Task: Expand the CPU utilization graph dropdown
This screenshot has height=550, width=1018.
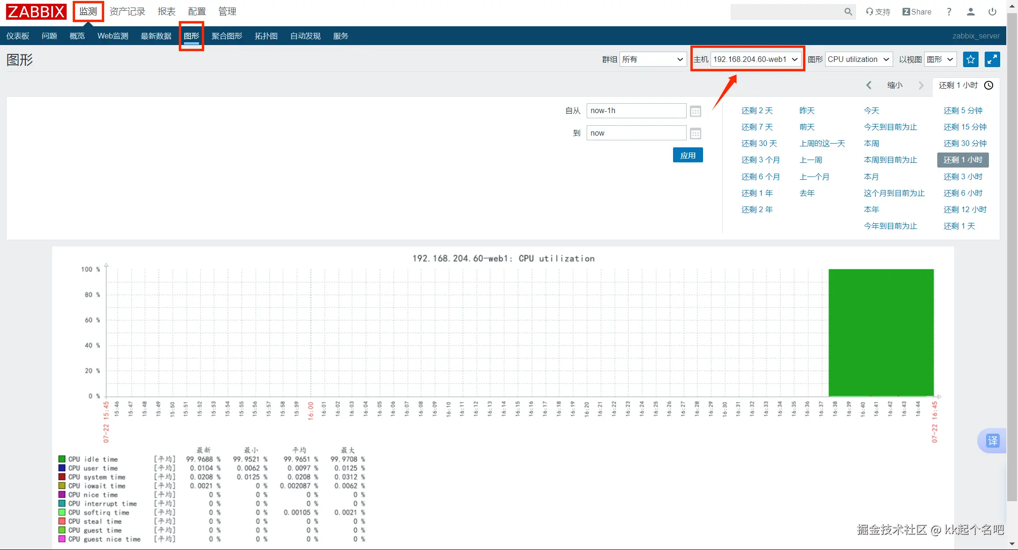Action: pos(858,60)
